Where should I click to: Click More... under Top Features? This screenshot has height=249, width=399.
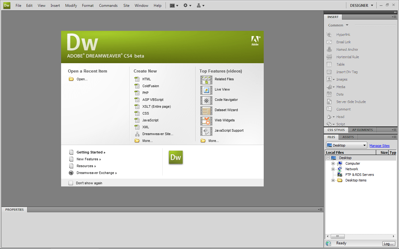[214, 141]
